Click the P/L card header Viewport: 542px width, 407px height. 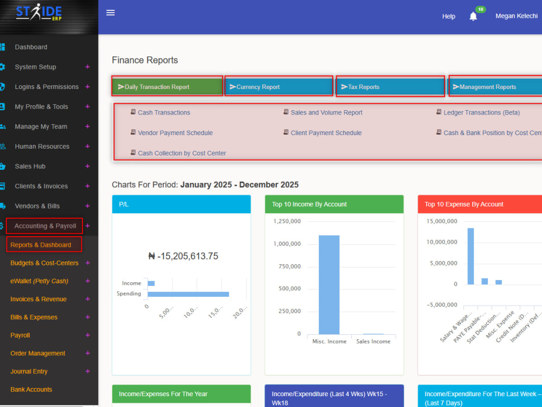click(181, 204)
